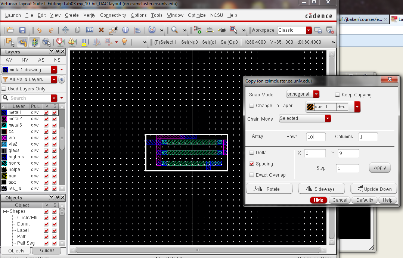This screenshot has width=403, height=258.
Task: Click the Rows input field
Action: point(316,137)
